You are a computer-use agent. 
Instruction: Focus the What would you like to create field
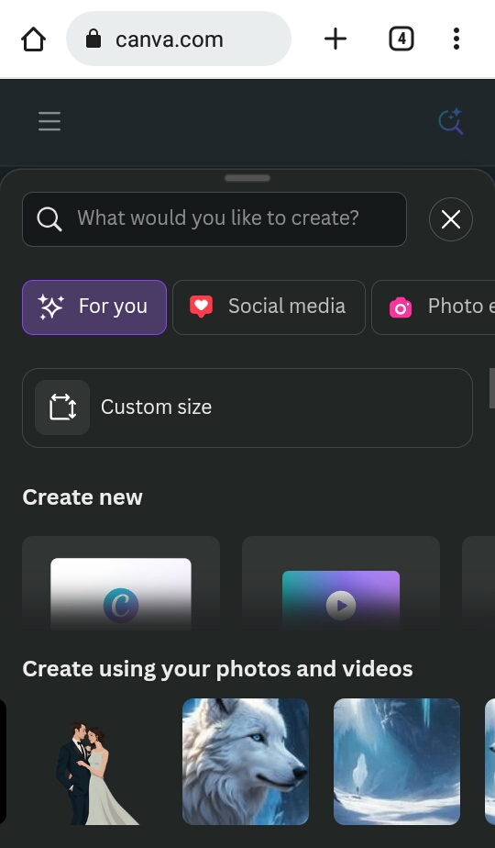tap(214, 219)
